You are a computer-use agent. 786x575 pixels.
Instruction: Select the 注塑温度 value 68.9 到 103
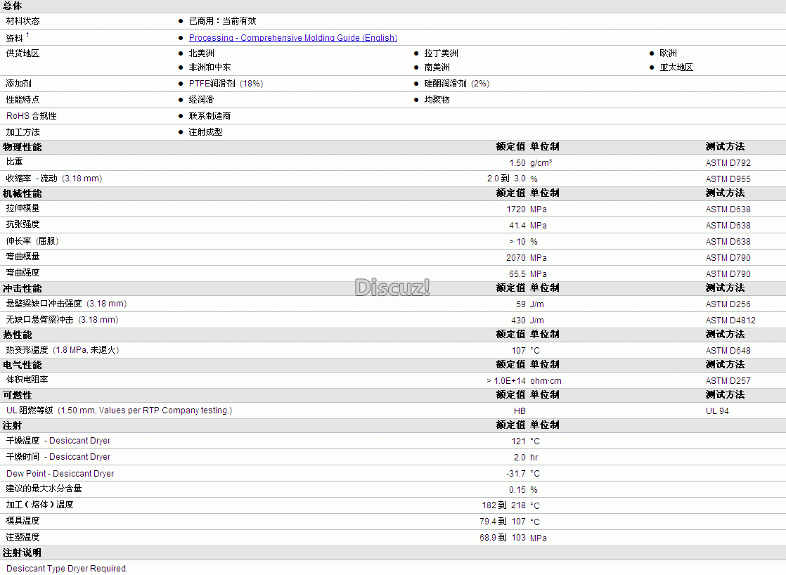pos(503,538)
